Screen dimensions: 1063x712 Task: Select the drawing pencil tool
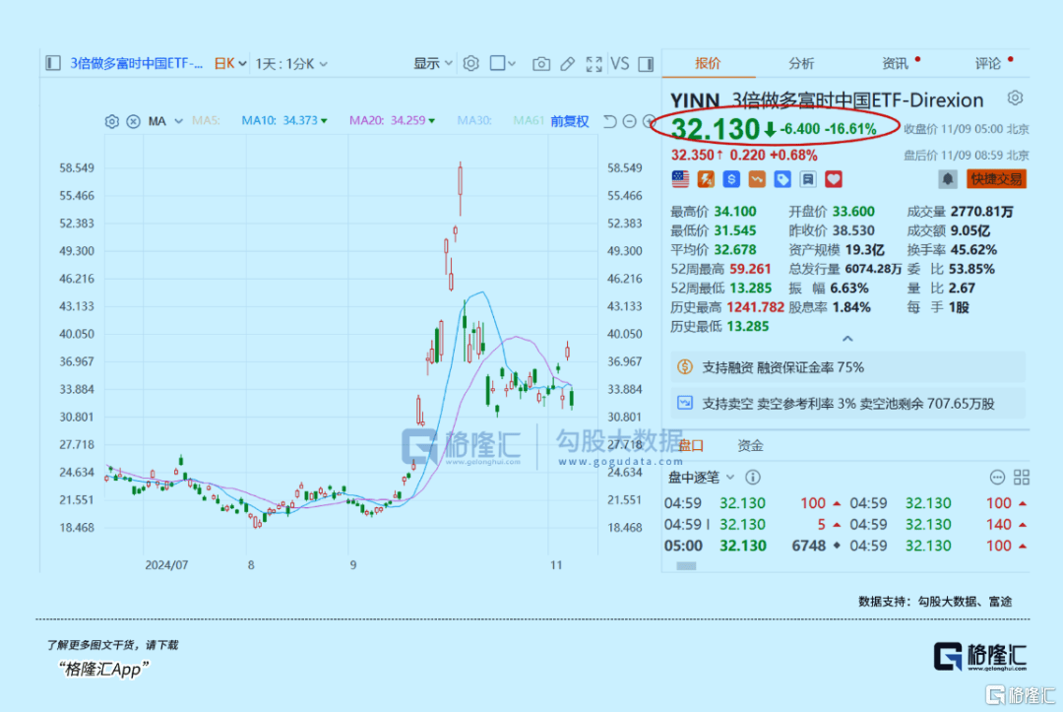pyautogui.click(x=567, y=63)
